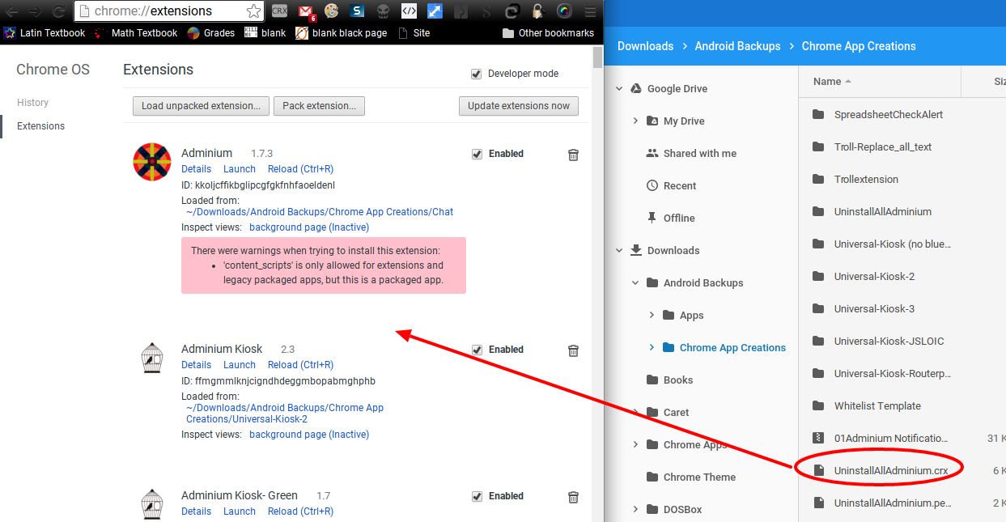Viewport: 1006px width, 522px height.
Task: Click the Adminium Kiosk birdcage icon
Action: [x=152, y=357]
